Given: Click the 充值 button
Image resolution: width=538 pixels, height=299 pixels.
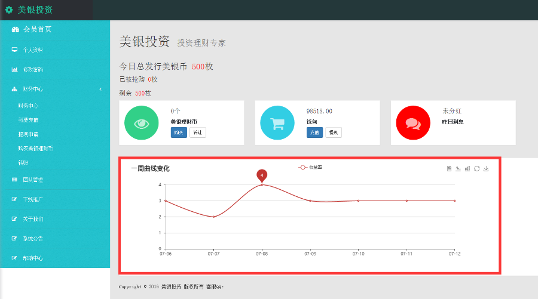Looking at the screenshot, I should tap(314, 132).
